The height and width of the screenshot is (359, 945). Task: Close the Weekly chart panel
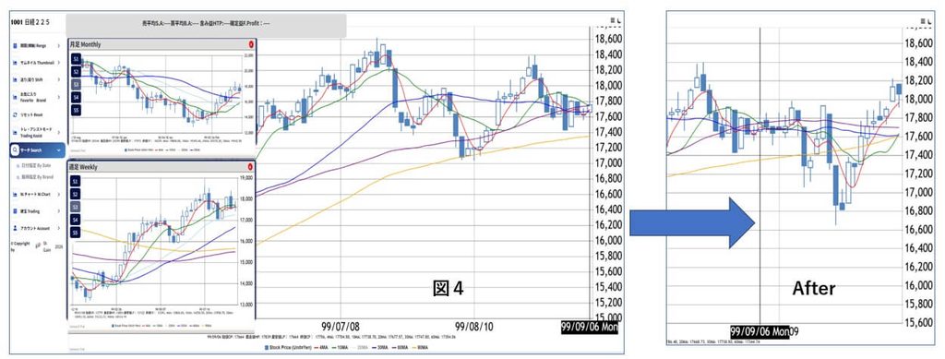coord(251,166)
